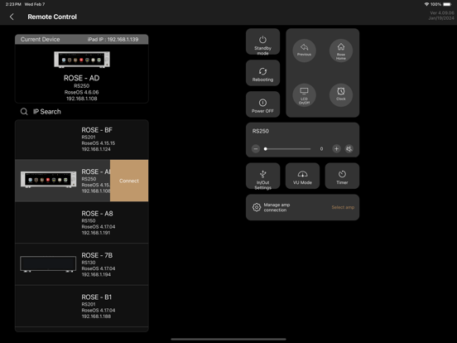457x343 pixels.
Task: Tap the Previous round button
Action: pos(304,51)
